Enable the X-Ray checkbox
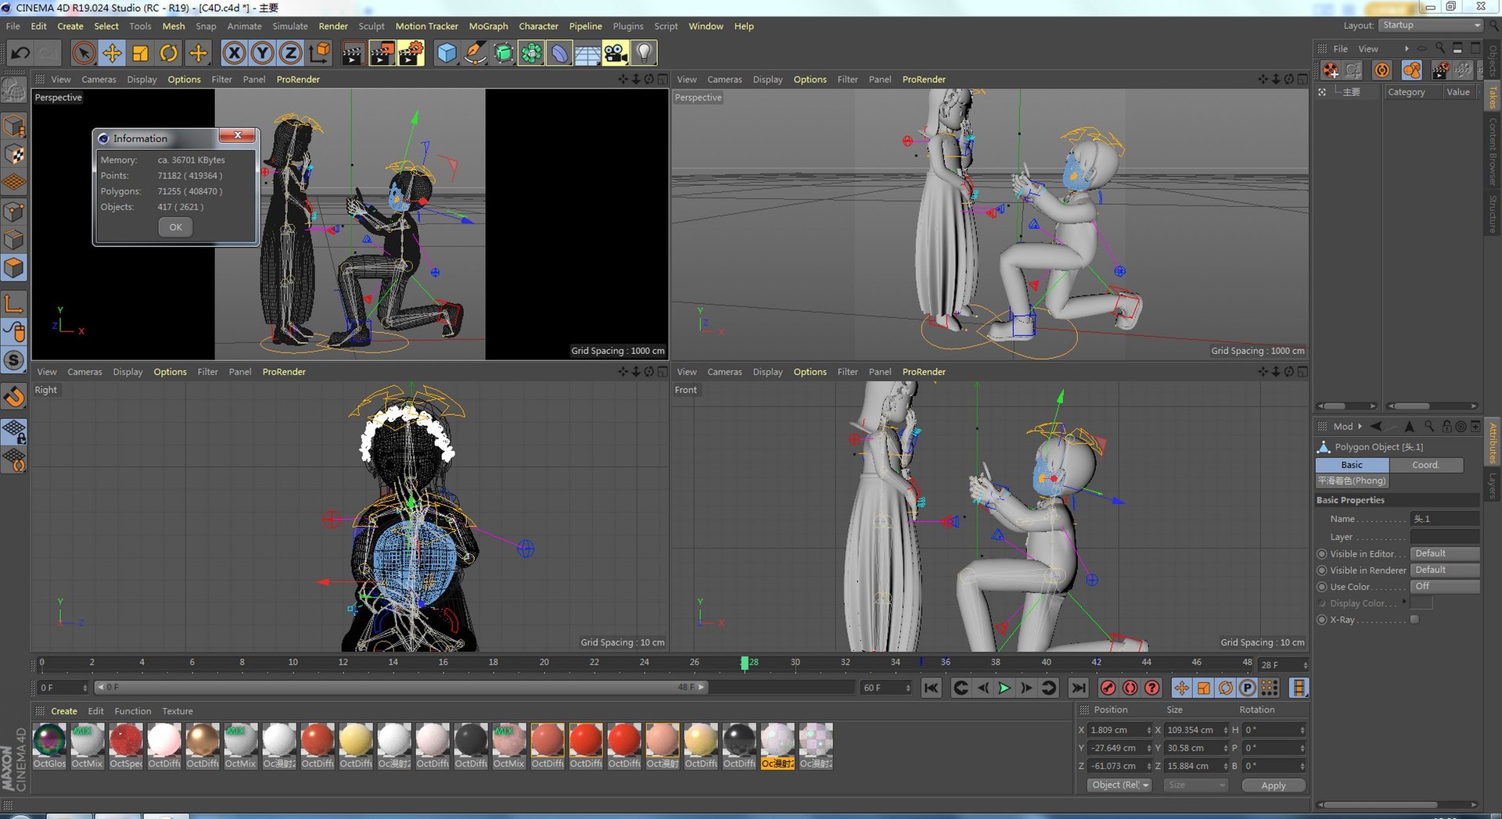This screenshot has width=1502, height=819. (1414, 620)
